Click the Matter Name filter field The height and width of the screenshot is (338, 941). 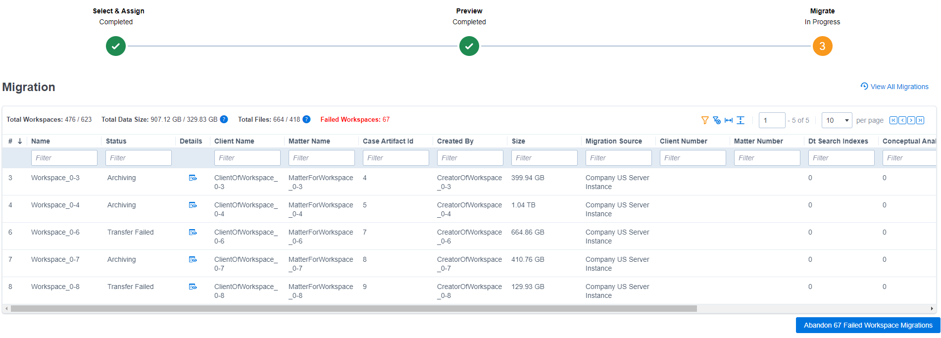322,158
